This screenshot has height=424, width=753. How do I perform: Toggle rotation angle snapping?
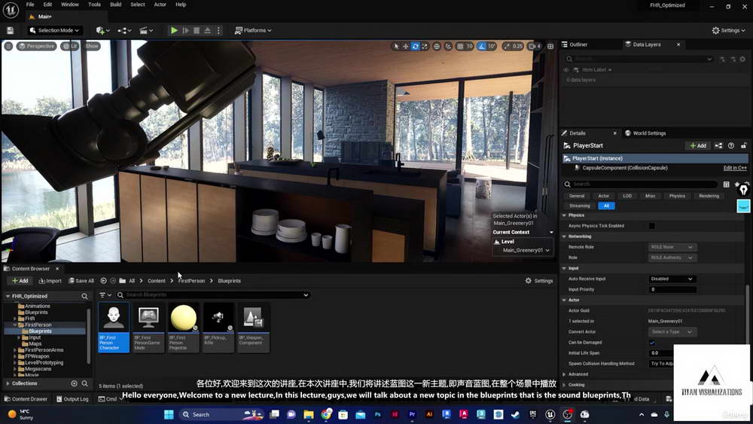tap(481, 46)
